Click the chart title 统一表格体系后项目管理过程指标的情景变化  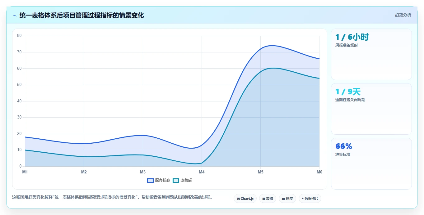tap(82, 15)
